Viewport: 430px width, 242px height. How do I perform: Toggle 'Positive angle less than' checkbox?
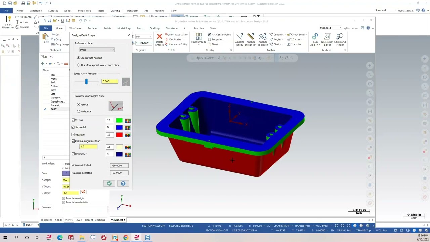(x=73, y=141)
